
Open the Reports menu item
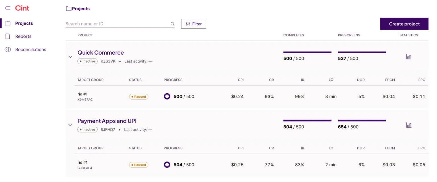[x=23, y=36]
